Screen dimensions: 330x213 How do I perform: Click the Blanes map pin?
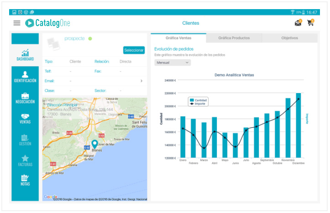(94, 144)
